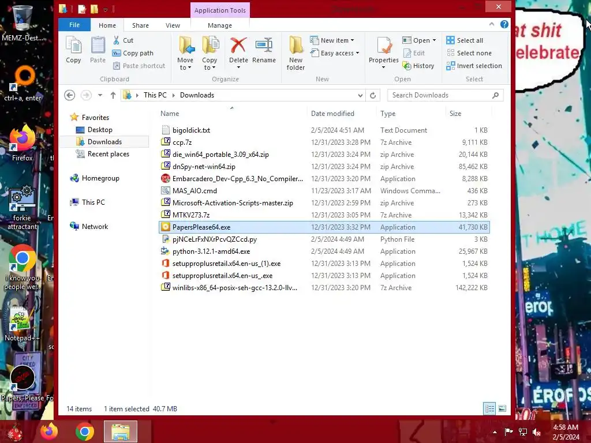The width and height of the screenshot is (591, 443).
Task: Open the Copy to folder menu
Action: pyautogui.click(x=210, y=53)
